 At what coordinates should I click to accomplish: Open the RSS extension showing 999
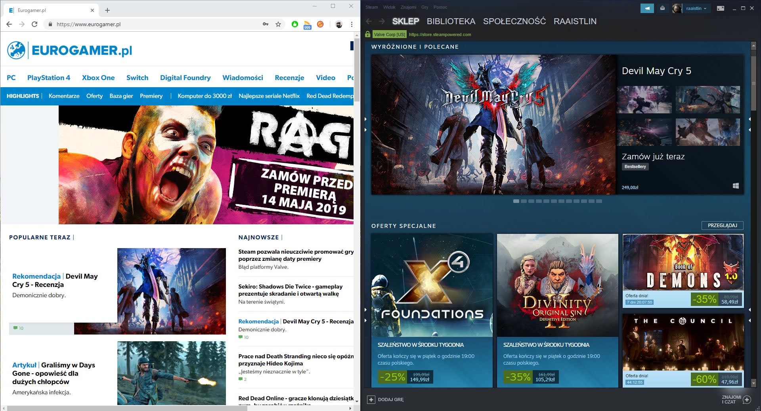pyautogui.click(x=307, y=25)
